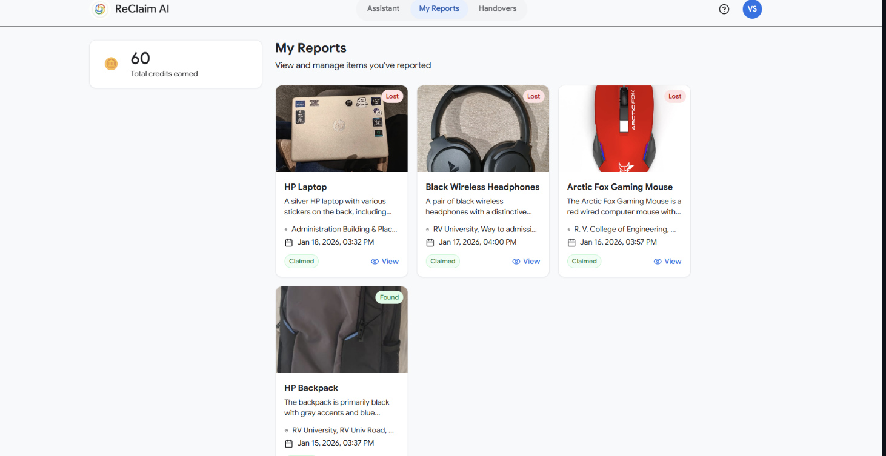Click location pin beside RV University, Way to admission
Viewport: 886px width, 456px height.
(x=427, y=230)
